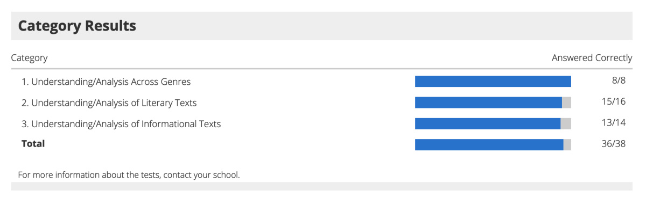Viewport: 646px width, 197px height.
Task: Click the Informational Texts progress bar
Action: pyautogui.click(x=493, y=123)
